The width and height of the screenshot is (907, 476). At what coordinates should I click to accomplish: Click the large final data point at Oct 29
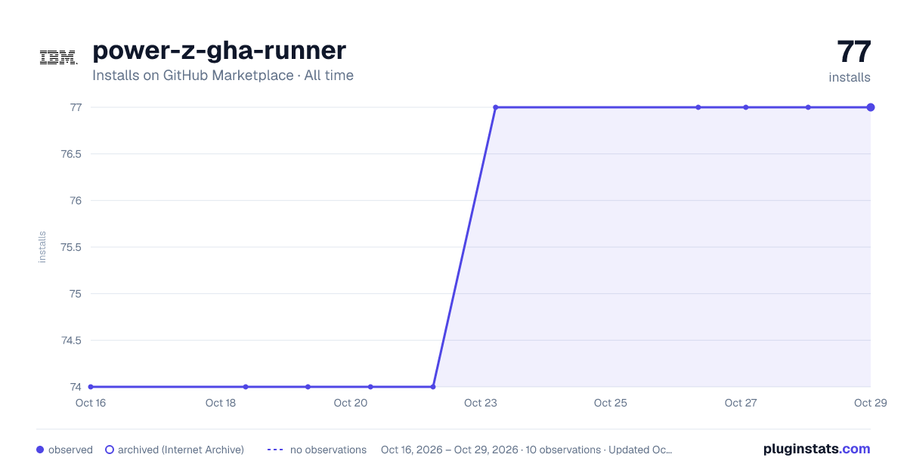(x=871, y=107)
